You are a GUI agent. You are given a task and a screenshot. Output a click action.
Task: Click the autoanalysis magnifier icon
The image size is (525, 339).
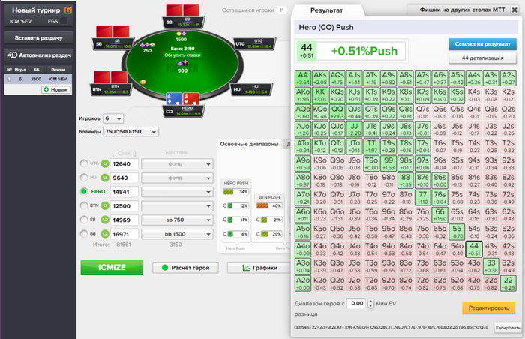point(13,55)
